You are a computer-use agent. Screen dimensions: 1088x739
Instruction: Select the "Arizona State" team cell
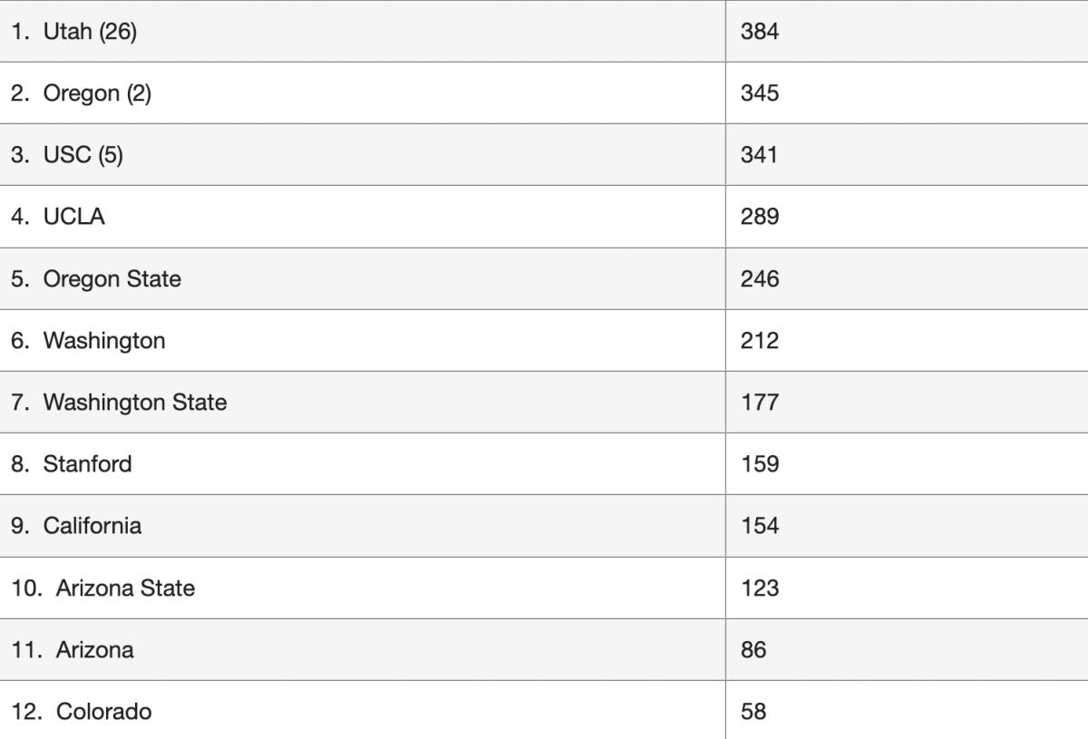tap(125, 588)
